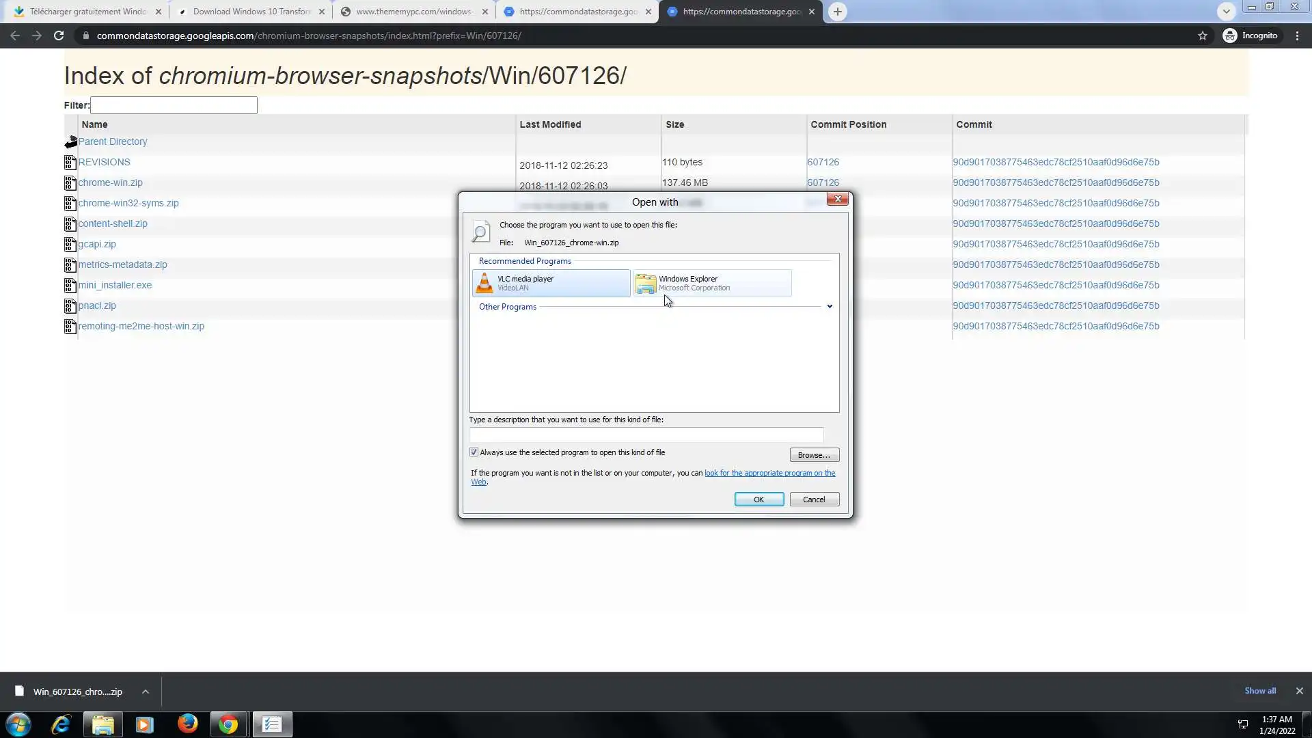Switch to Download Windows 10 Transform tab
Image resolution: width=1312 pixels, height=738 pixels.
click(x=250, y=12)
